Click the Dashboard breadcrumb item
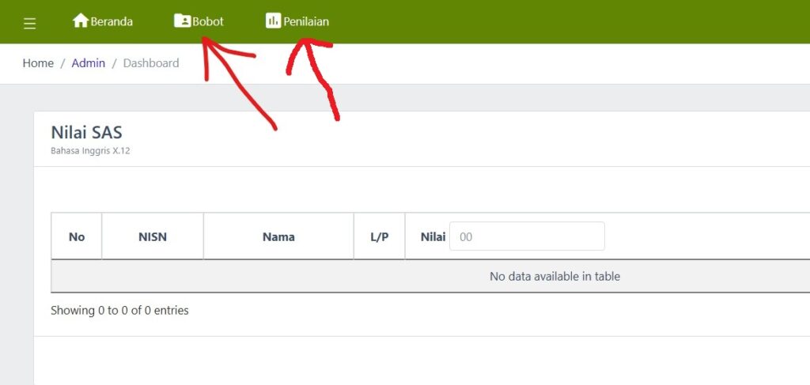The image size is (810, 385). pyautogui.click(x=151, y=63)
